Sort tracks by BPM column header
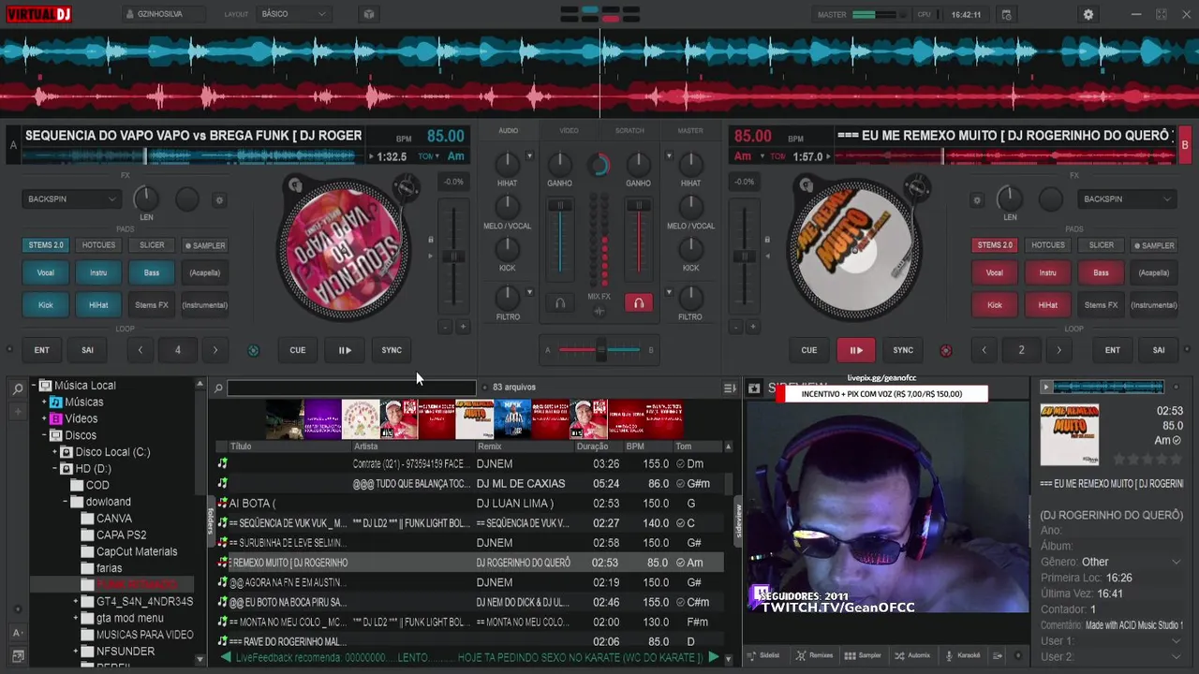1199x674 pixels. point(635,447)
